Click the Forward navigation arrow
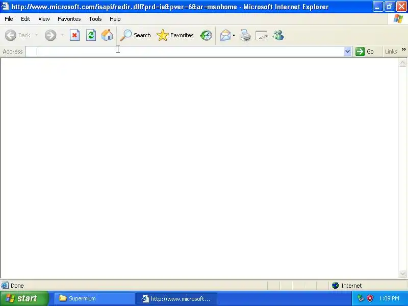The height and width of the screenshot is (306, 408). pos(50,35)
